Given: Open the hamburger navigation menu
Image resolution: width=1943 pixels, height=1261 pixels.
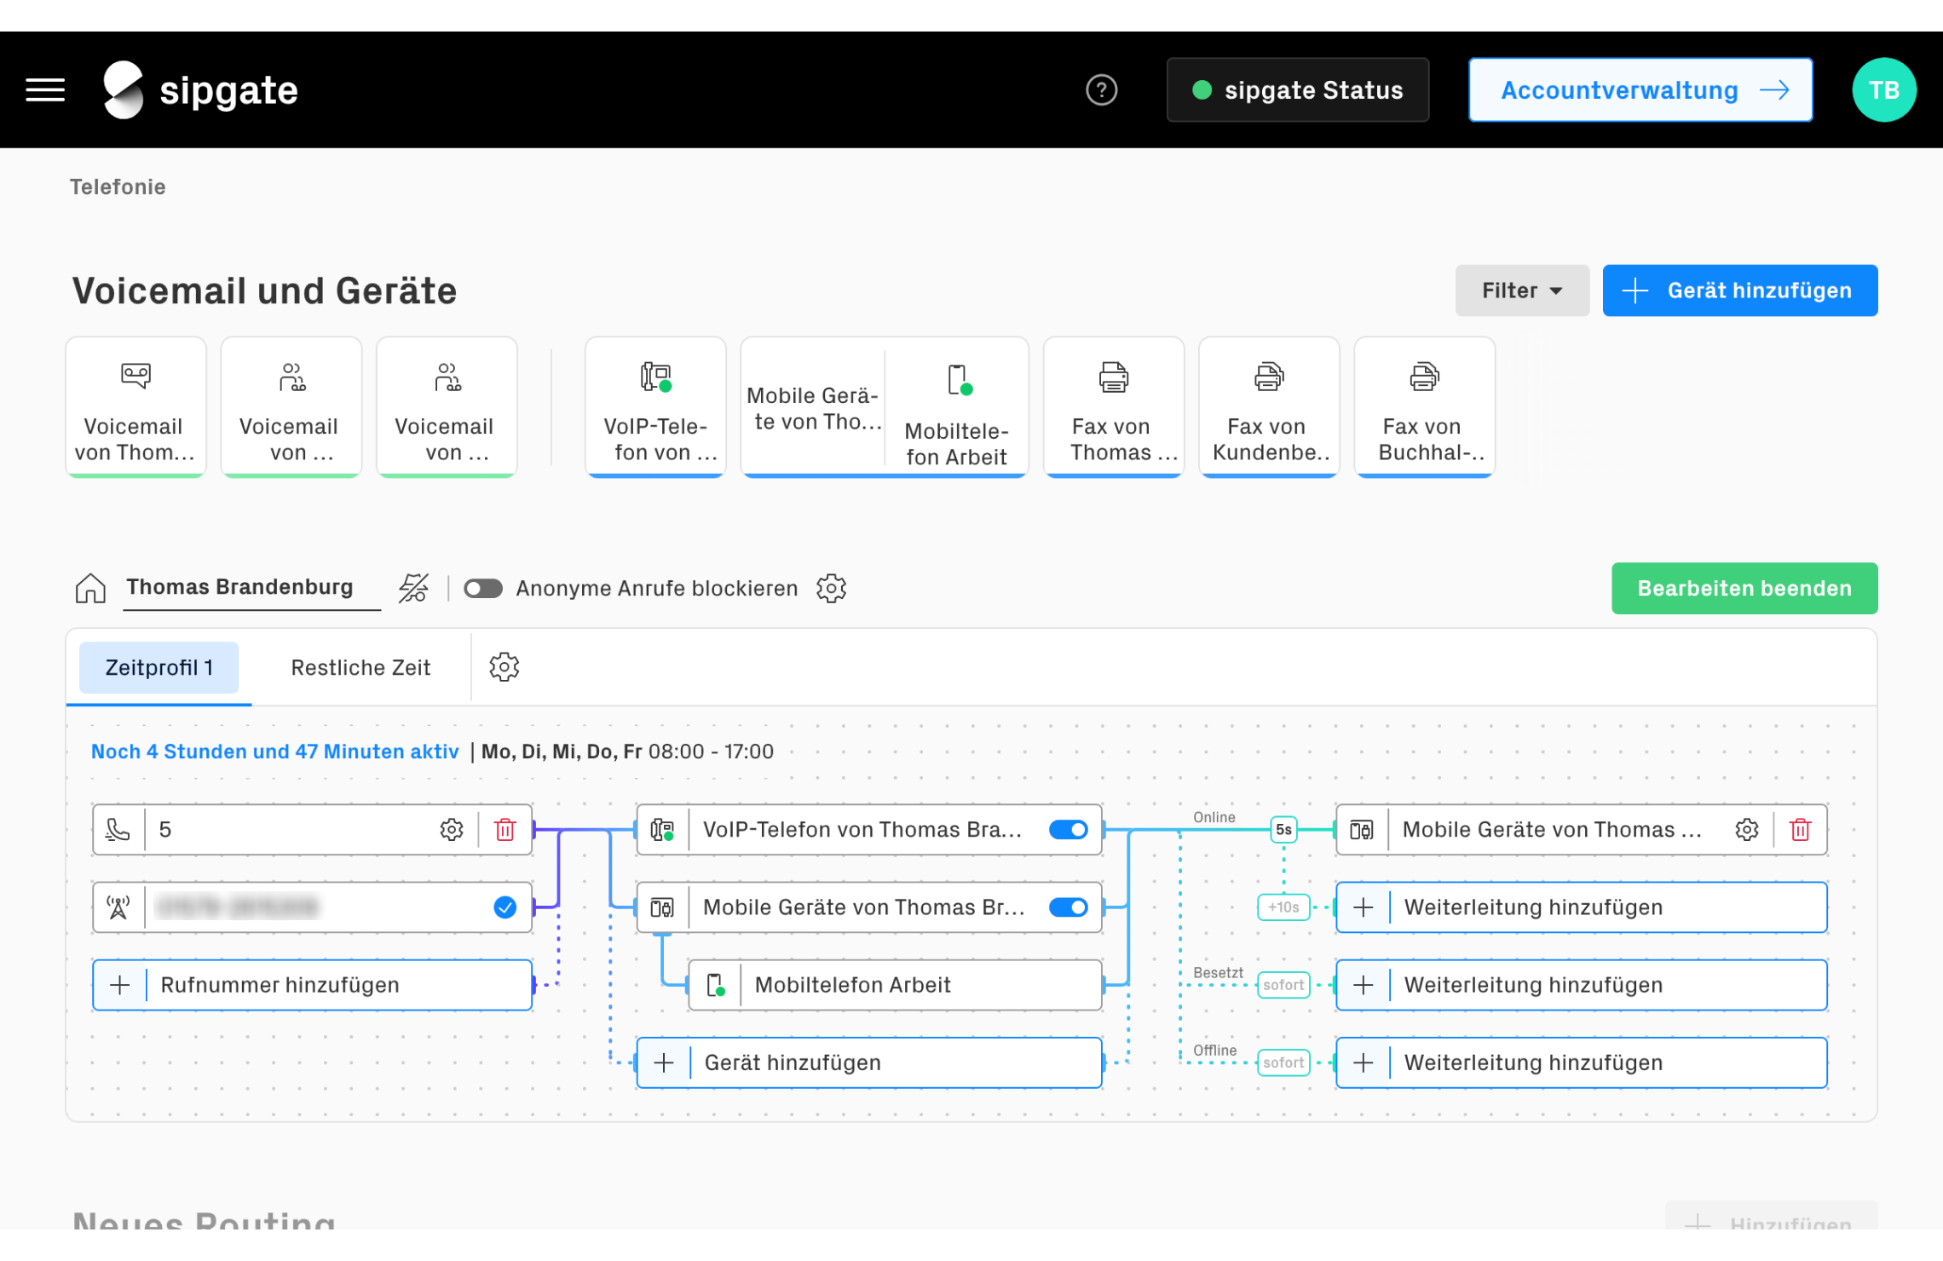Looking at the screenshot, I should (45, 89).
